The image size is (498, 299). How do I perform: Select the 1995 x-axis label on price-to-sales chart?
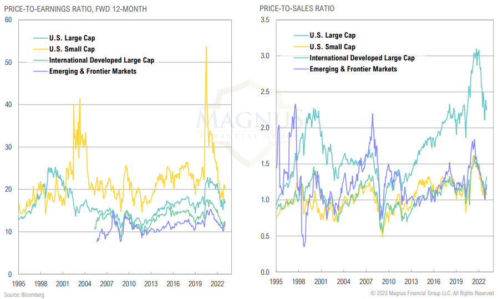[x=276, y=281]
